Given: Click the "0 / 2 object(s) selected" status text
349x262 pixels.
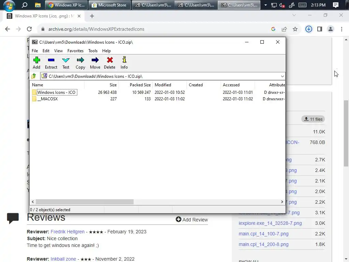Looking at the screenshot, I should point(50,210).
